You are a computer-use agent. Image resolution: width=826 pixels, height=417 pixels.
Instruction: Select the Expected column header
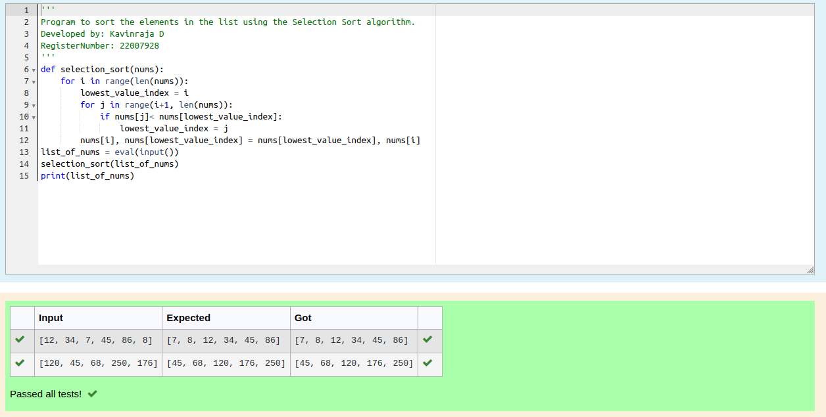click(189, 318)
